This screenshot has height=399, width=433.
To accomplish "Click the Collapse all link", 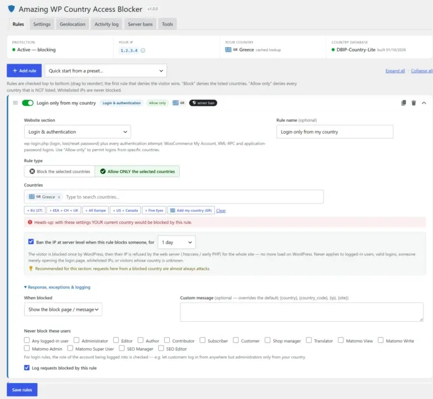I will pyautogui.click(x=422, y=71).
